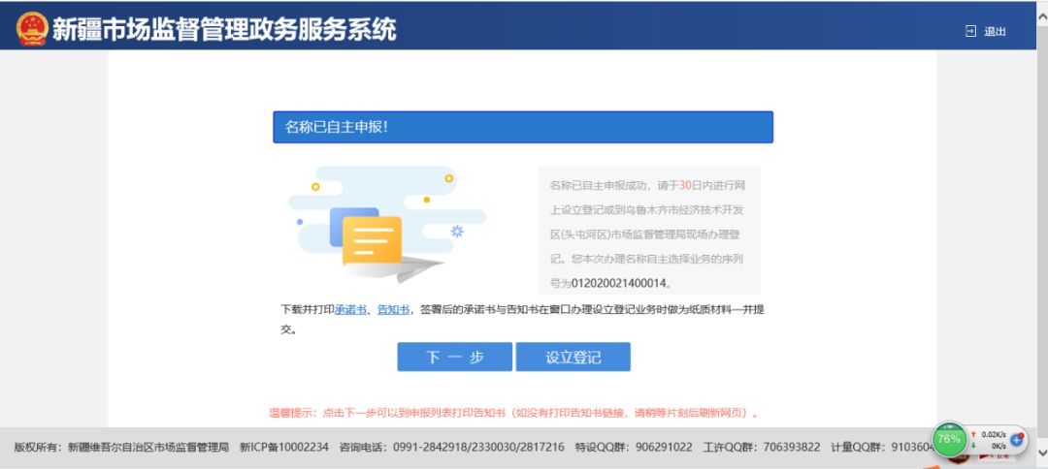Click the green download speed arrow
Screen dimensions: 1048x469
(974, 446)
